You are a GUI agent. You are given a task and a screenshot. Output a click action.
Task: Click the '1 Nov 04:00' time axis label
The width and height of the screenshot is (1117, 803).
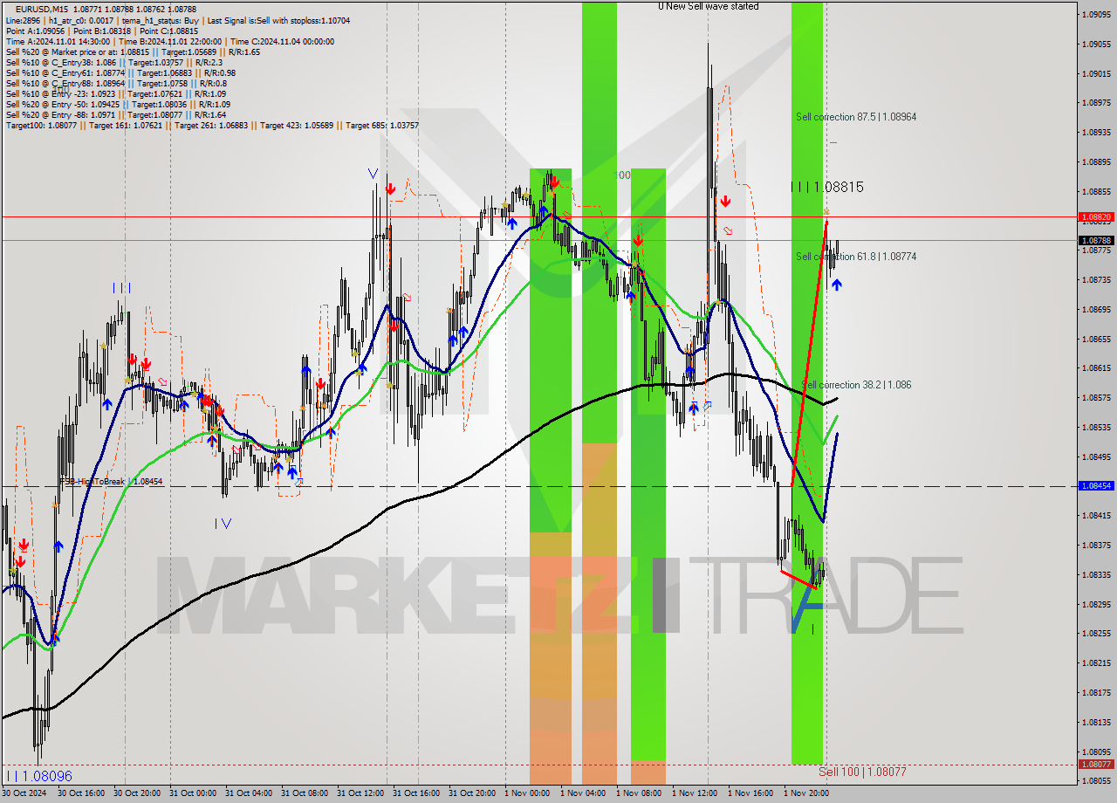[583, 793]
